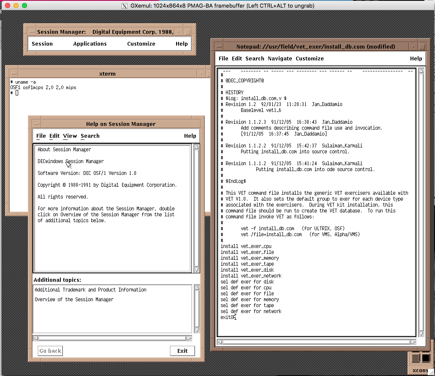Open the Help menu in the Help window
Image resolution: width=435 pixels, height=376 pixels.
coord(190,136)
